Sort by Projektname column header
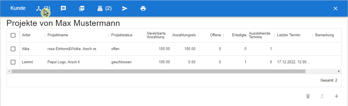Image resolution: width=348 pixels, height=106 pixels. point(58,35)
